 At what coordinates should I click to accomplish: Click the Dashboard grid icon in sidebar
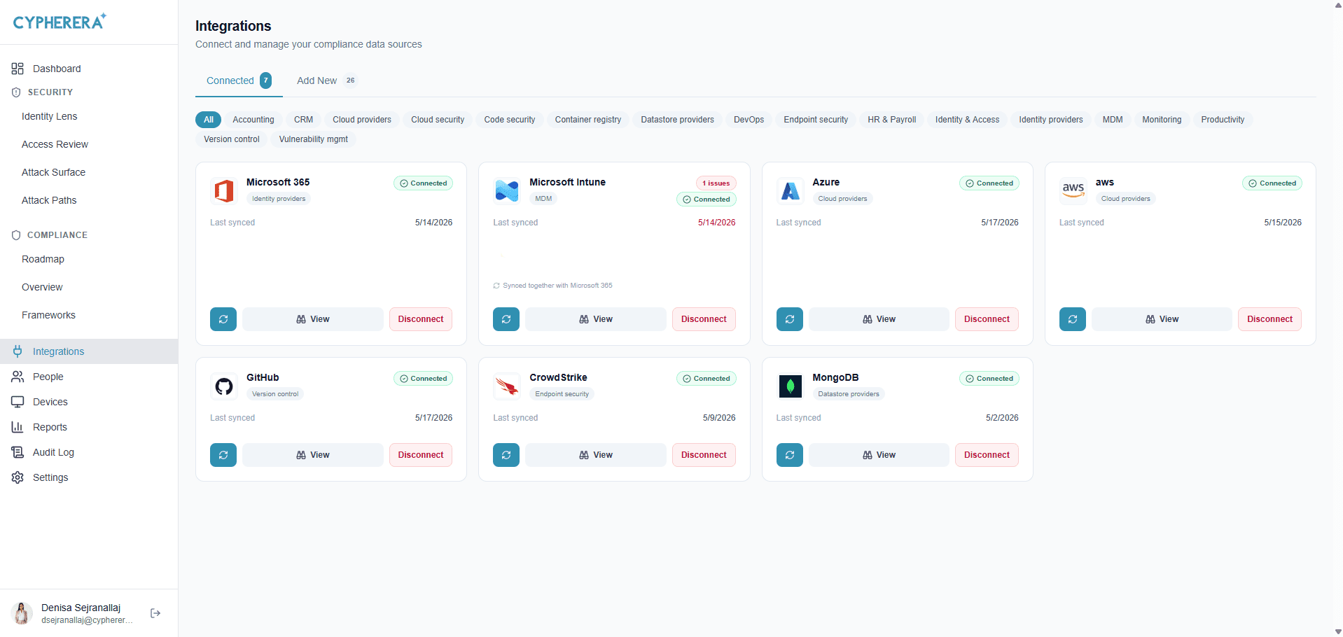click(x=18, y=69)
